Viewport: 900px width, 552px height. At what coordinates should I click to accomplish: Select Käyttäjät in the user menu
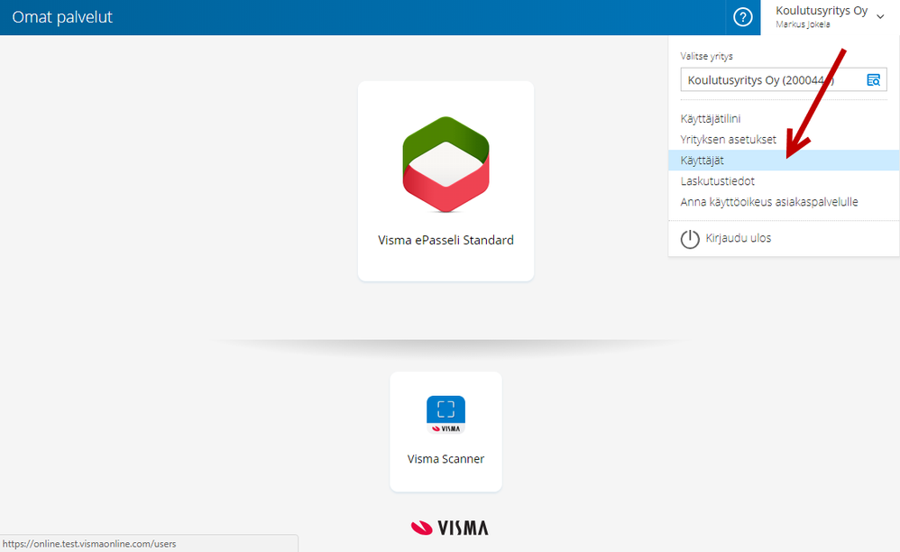pos(784,160)
